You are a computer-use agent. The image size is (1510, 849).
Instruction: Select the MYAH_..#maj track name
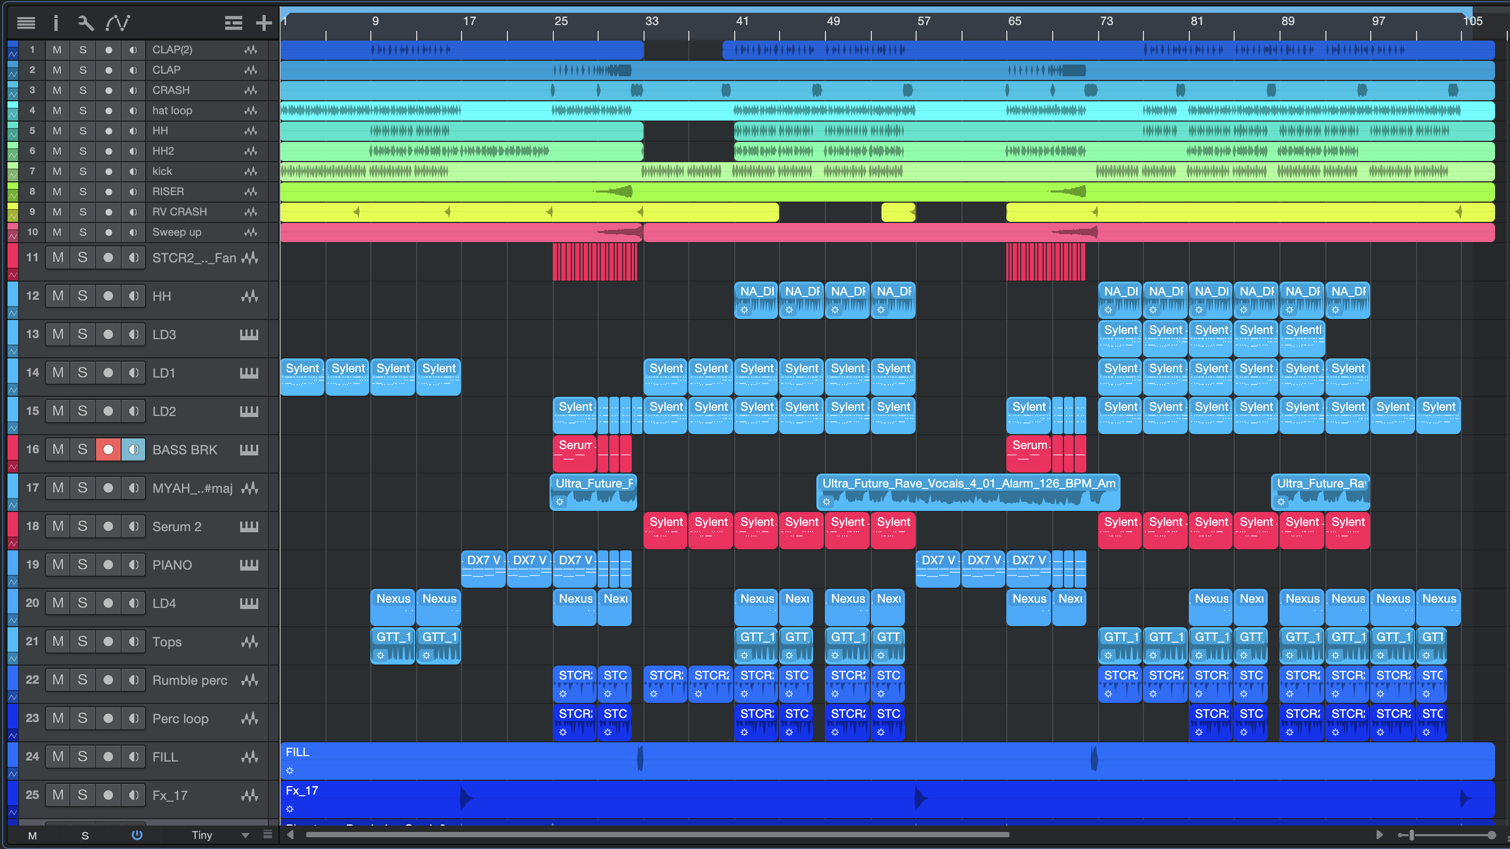pos(192,488)
